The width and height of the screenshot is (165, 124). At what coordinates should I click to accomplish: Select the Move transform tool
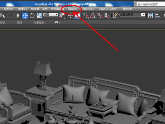click(x=25, y=16)
